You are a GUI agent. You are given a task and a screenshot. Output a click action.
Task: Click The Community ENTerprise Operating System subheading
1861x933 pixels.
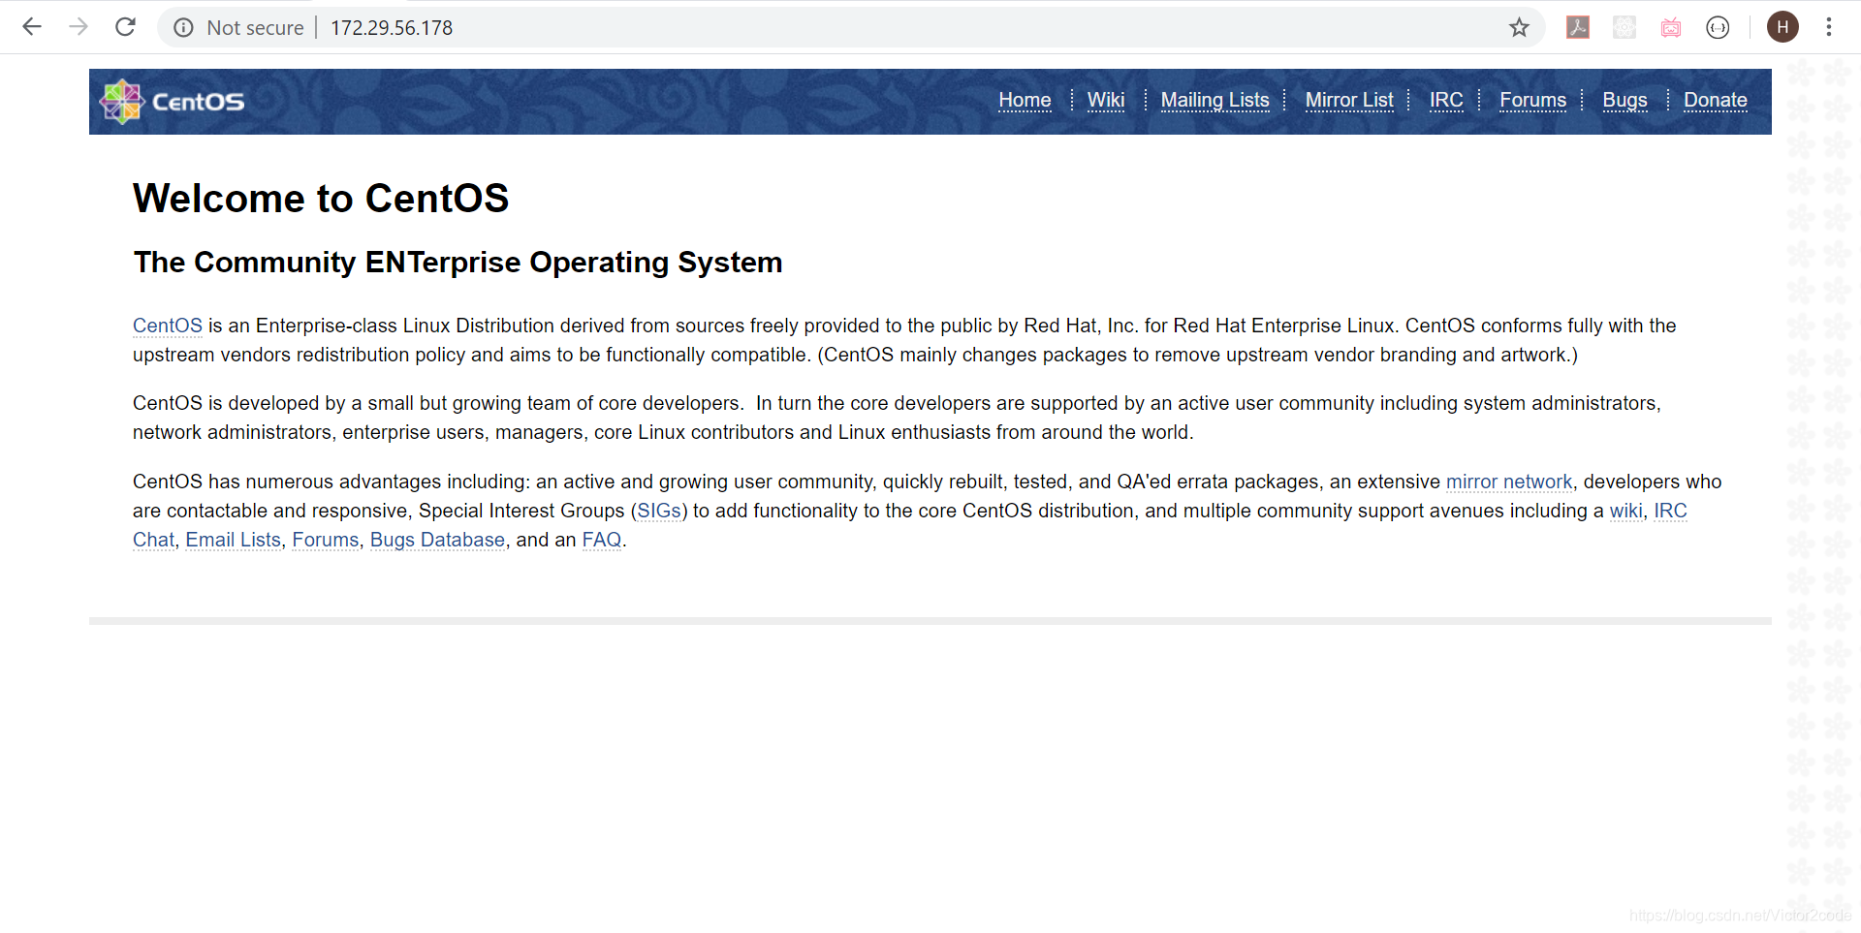click(457, 263)
